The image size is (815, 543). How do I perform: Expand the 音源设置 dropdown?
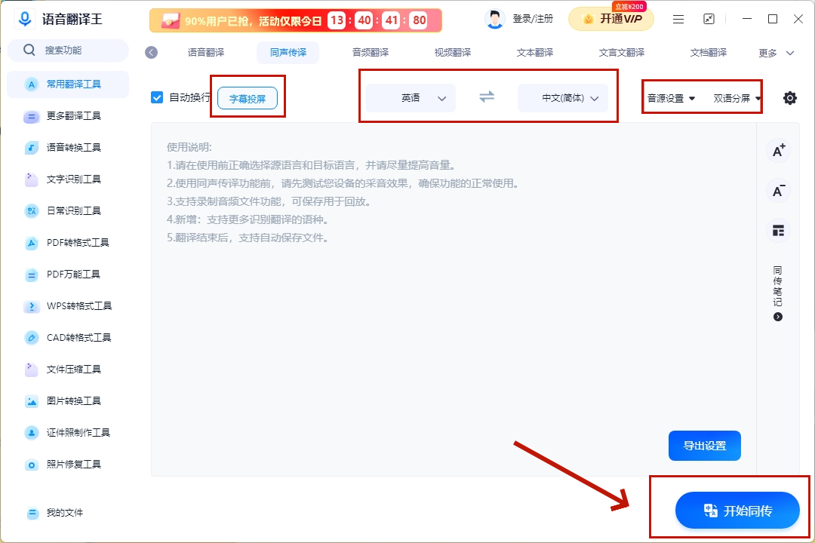pyautogui.click(x=671, y=98)
